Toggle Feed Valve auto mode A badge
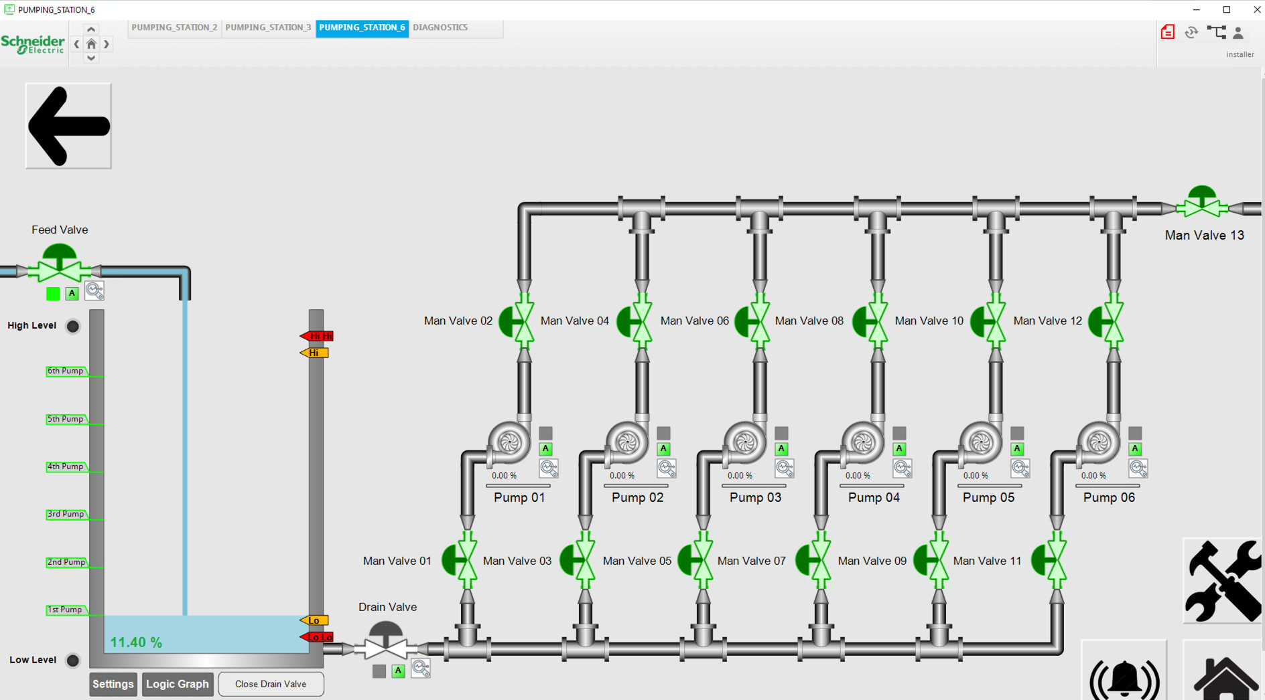Screen dimensions: 1265x700 tap(72, 294)
